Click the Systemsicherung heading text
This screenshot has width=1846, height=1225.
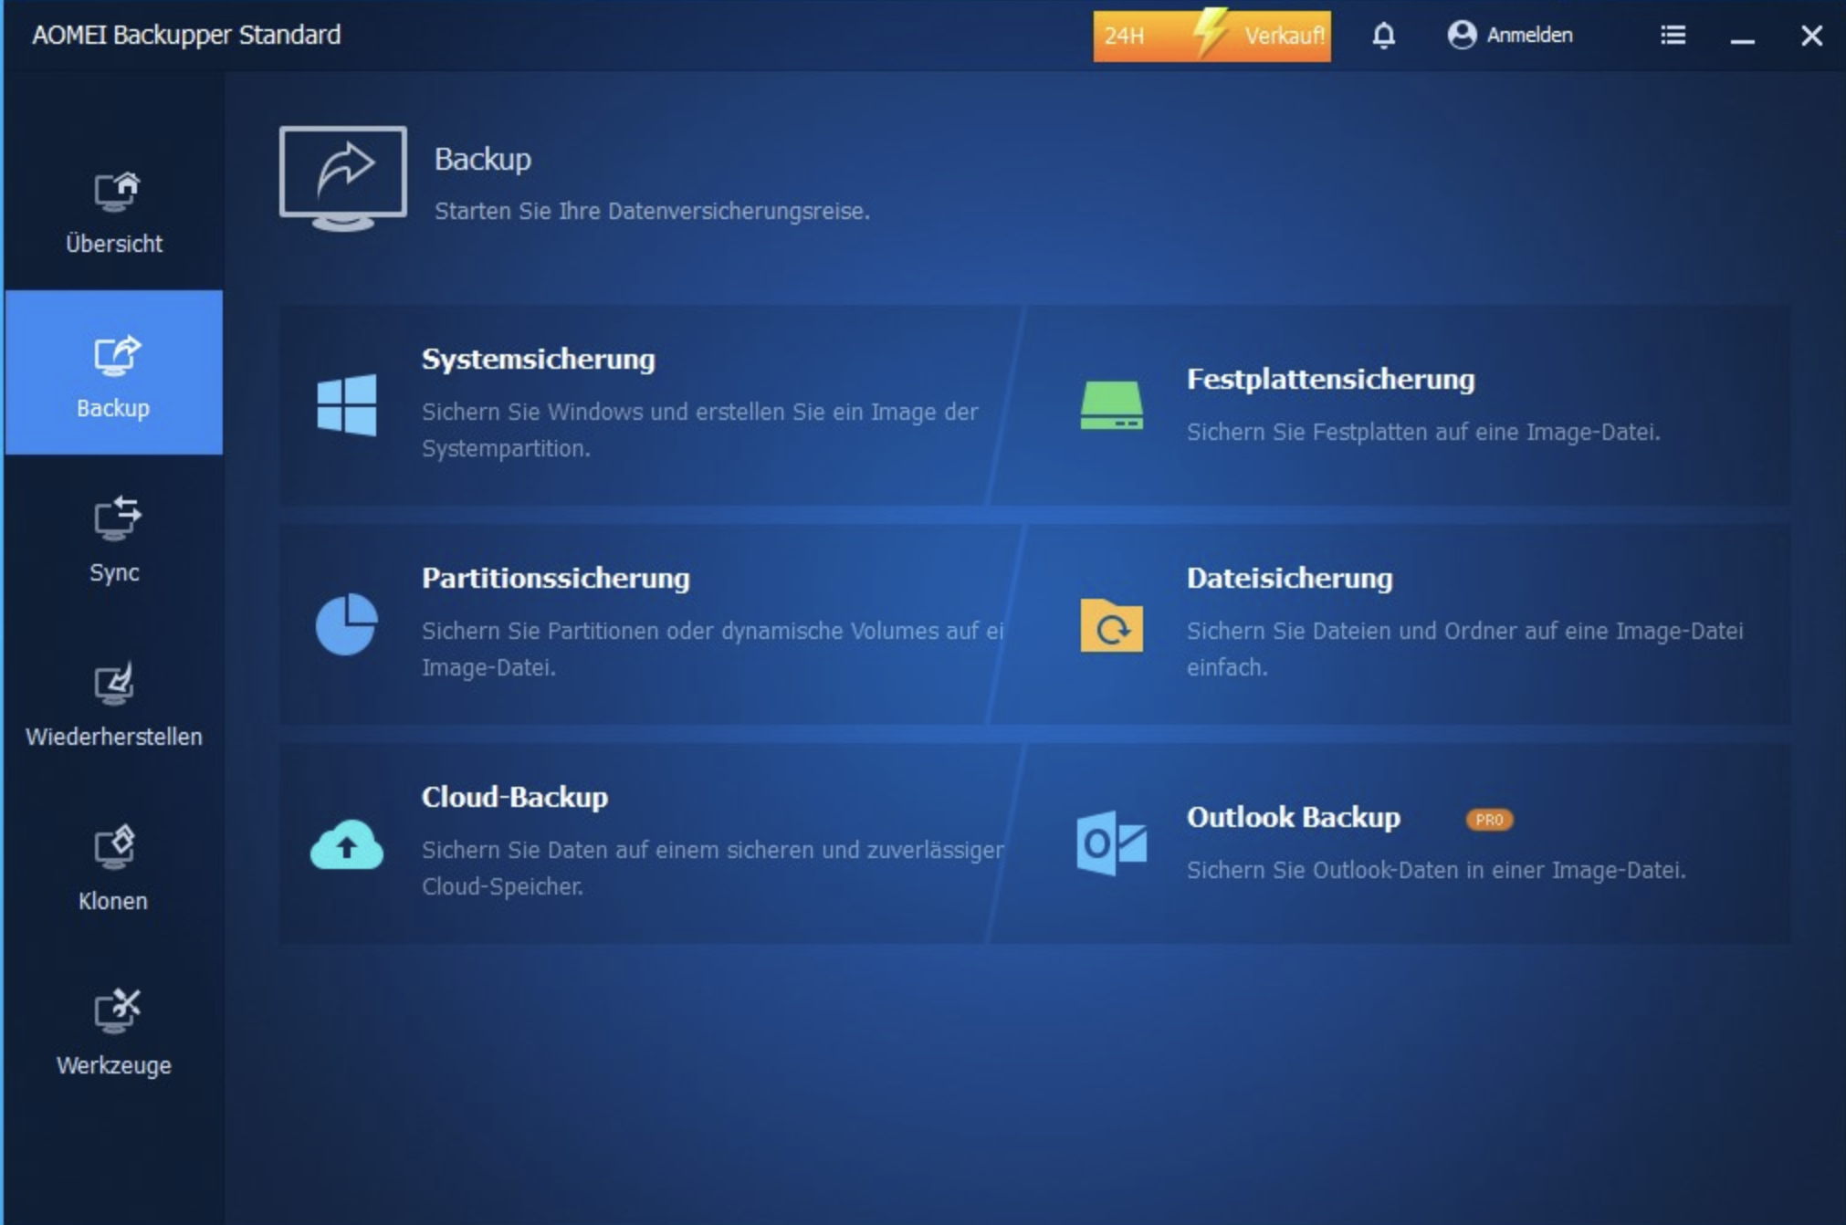pos(538,359)
